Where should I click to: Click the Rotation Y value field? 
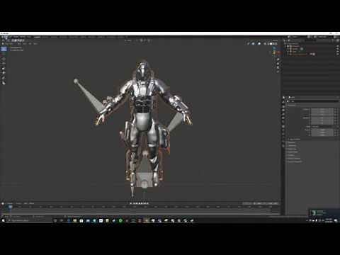322,120
